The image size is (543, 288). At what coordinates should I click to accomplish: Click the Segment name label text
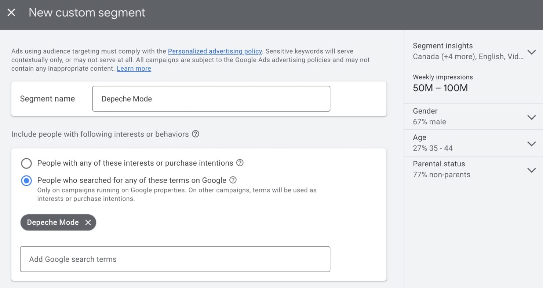tap(47, 99)
